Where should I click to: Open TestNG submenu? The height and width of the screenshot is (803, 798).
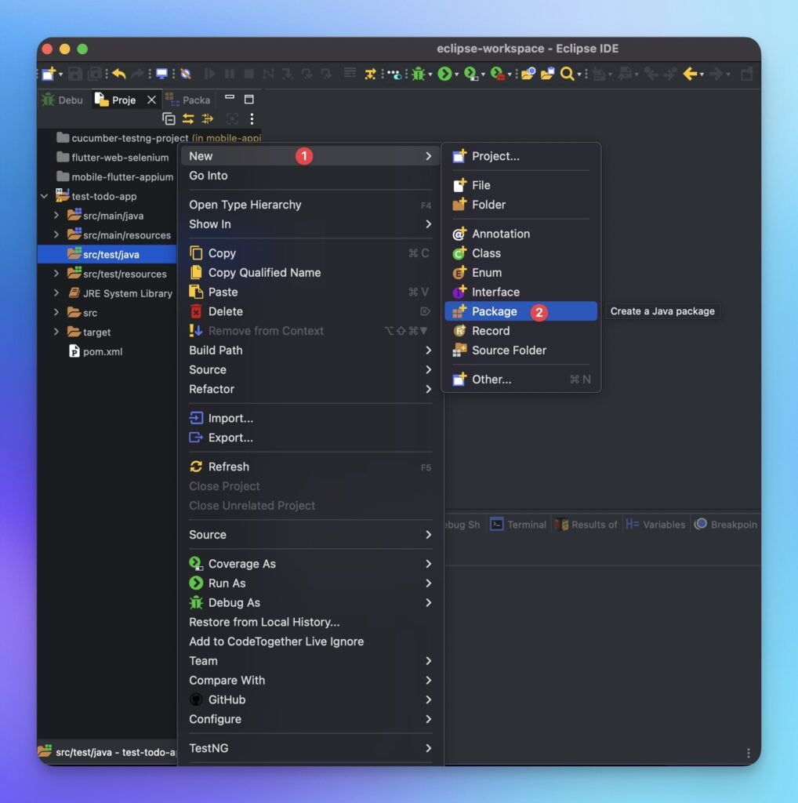coord(310,748)
